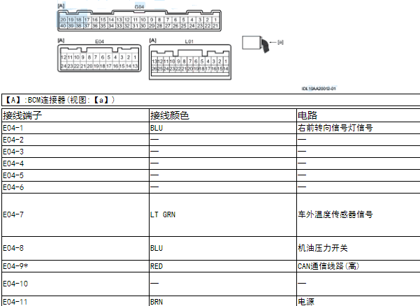Select terminal cell E04-5
420x306 pixels.
(x=75, y=175)
